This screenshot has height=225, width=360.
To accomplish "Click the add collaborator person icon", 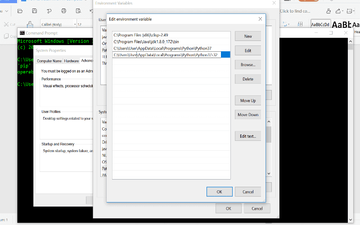I will click(x=328, y=11).
